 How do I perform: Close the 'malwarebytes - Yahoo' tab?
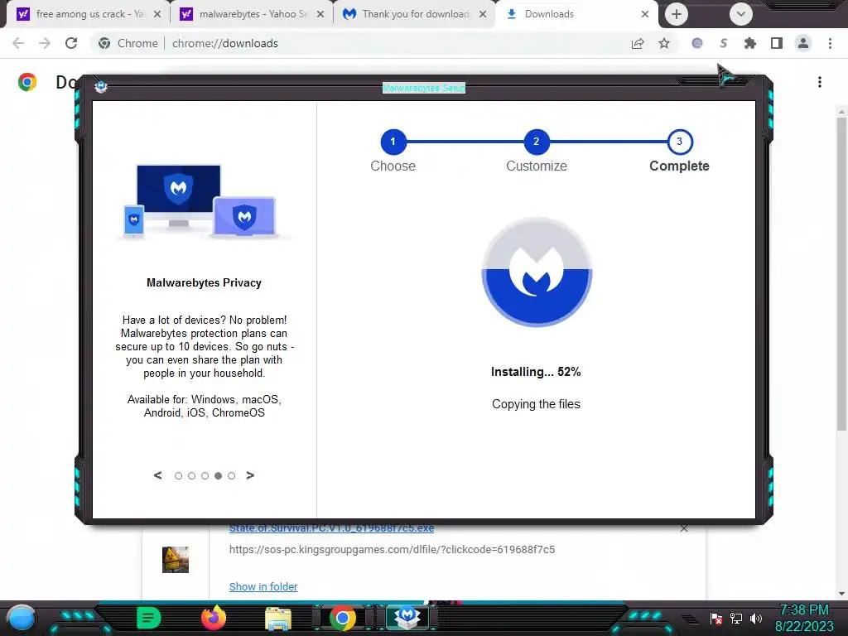click(x=320, y=14)
